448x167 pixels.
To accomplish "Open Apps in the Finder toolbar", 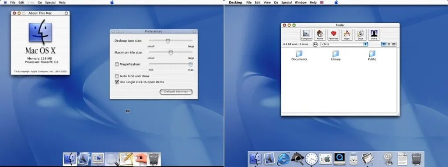I will tap(347, 35).
